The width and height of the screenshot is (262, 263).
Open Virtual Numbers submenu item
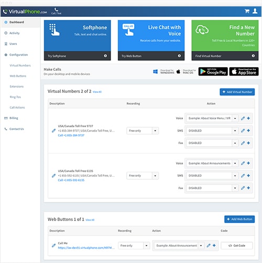20,65
